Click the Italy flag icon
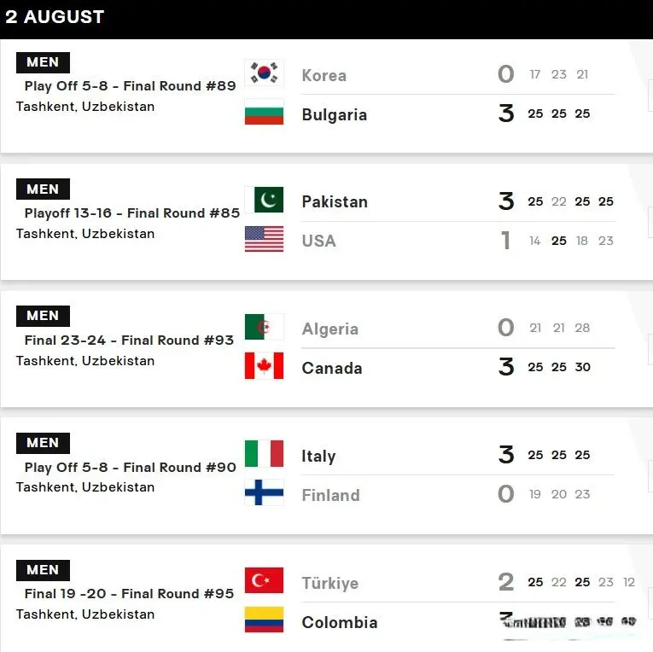Screen dimensions: 653x652 coord(264,453)
